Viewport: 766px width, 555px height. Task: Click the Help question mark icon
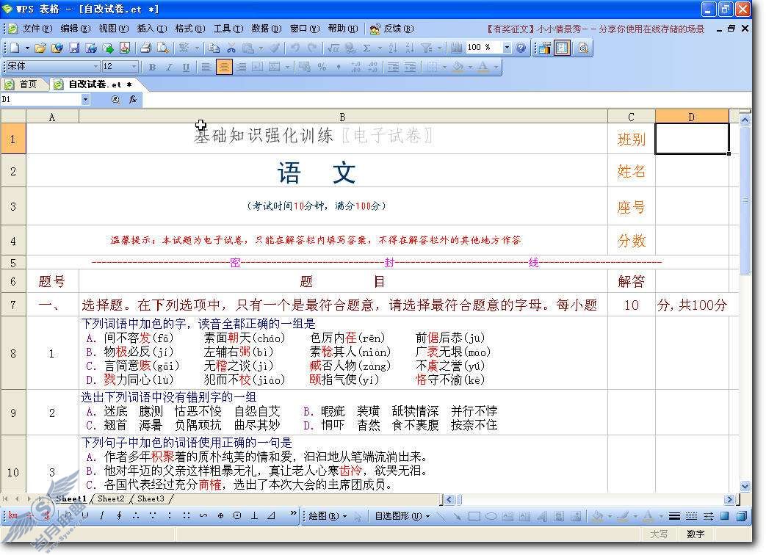(521, 48)
